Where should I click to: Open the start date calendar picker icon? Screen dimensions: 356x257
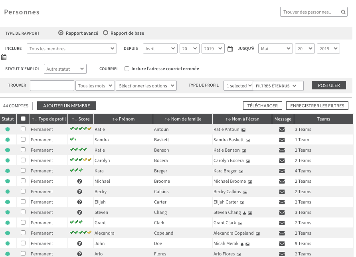[230, 49]
